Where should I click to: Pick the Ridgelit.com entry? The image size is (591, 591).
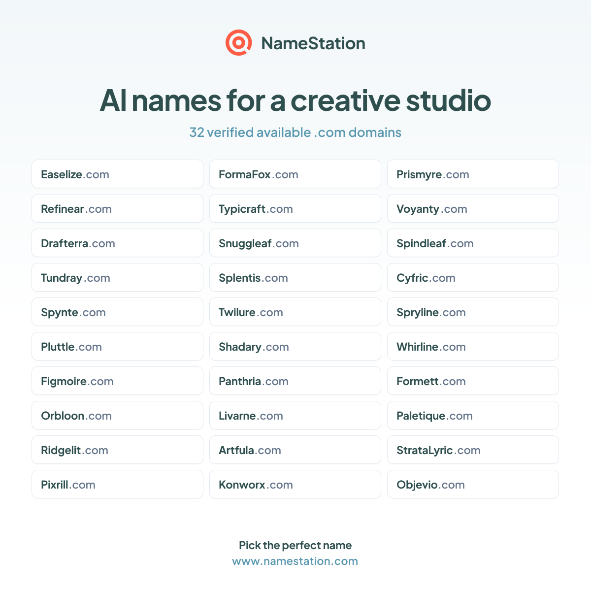tap(117, 450)
